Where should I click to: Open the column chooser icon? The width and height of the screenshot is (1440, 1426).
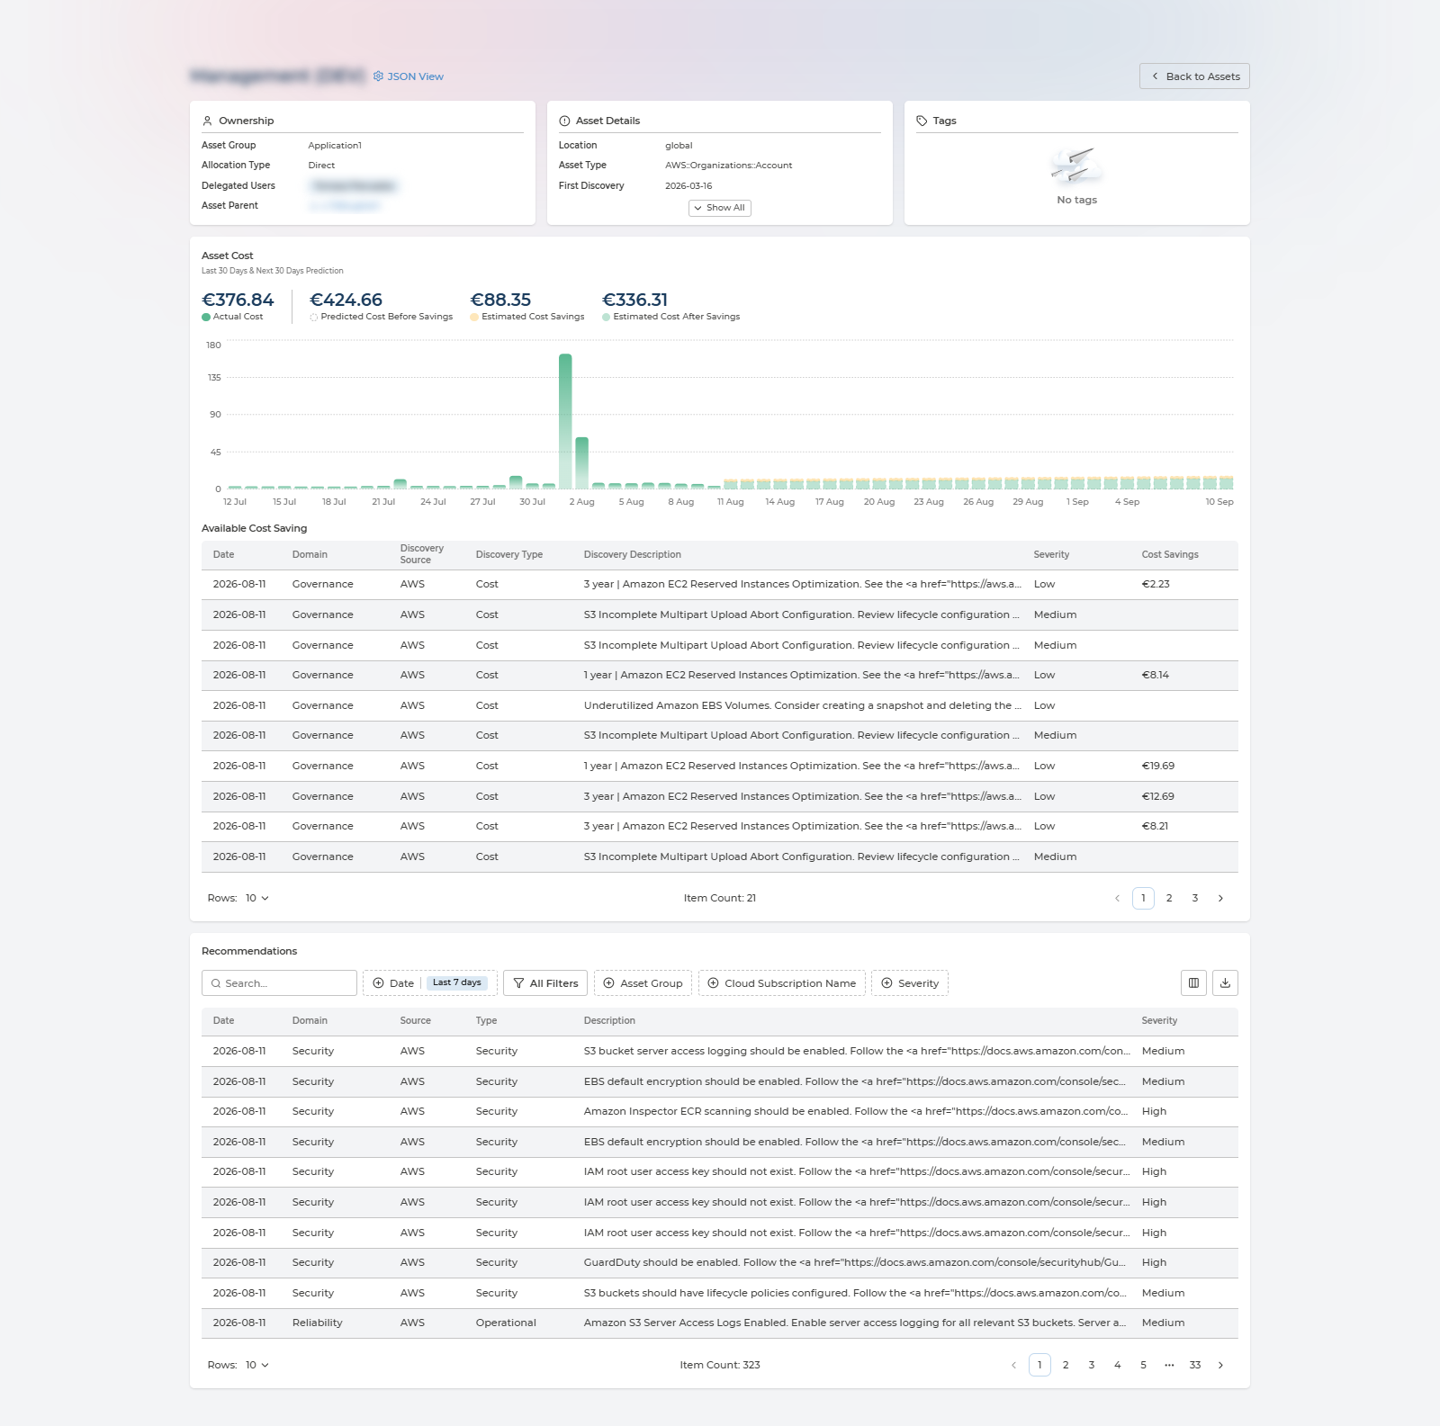[x=1193, y=983]
